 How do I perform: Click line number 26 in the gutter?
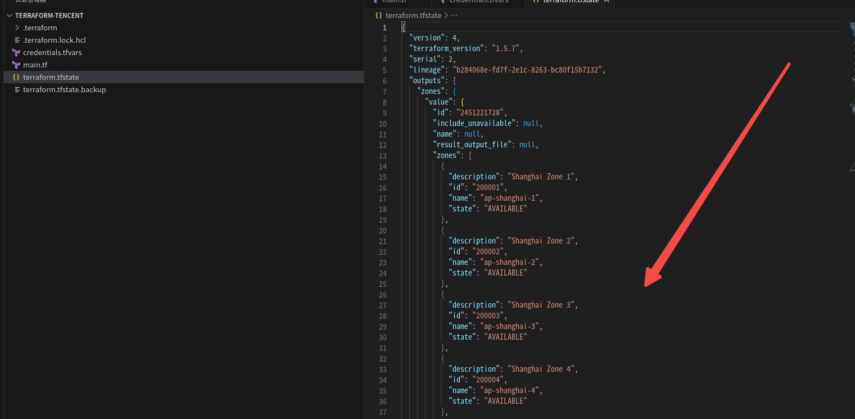pos(383,295)
